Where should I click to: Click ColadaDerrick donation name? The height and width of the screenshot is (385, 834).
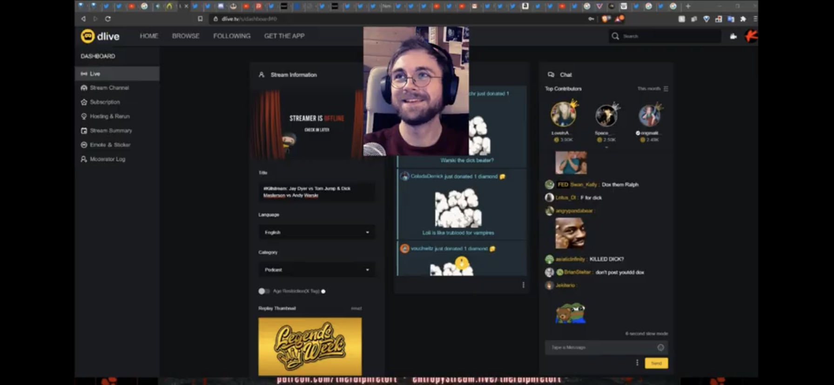[427, 176]
